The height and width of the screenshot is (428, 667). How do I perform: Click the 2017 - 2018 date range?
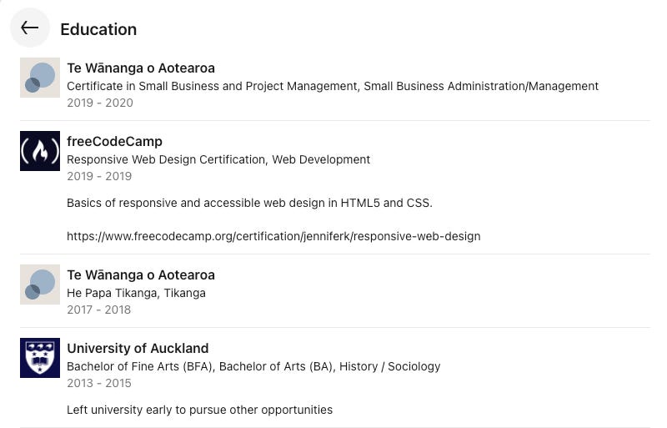click(98, 310)
